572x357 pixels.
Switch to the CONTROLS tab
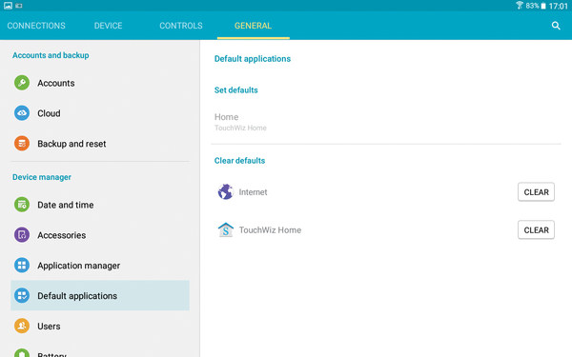coord(181,26)
